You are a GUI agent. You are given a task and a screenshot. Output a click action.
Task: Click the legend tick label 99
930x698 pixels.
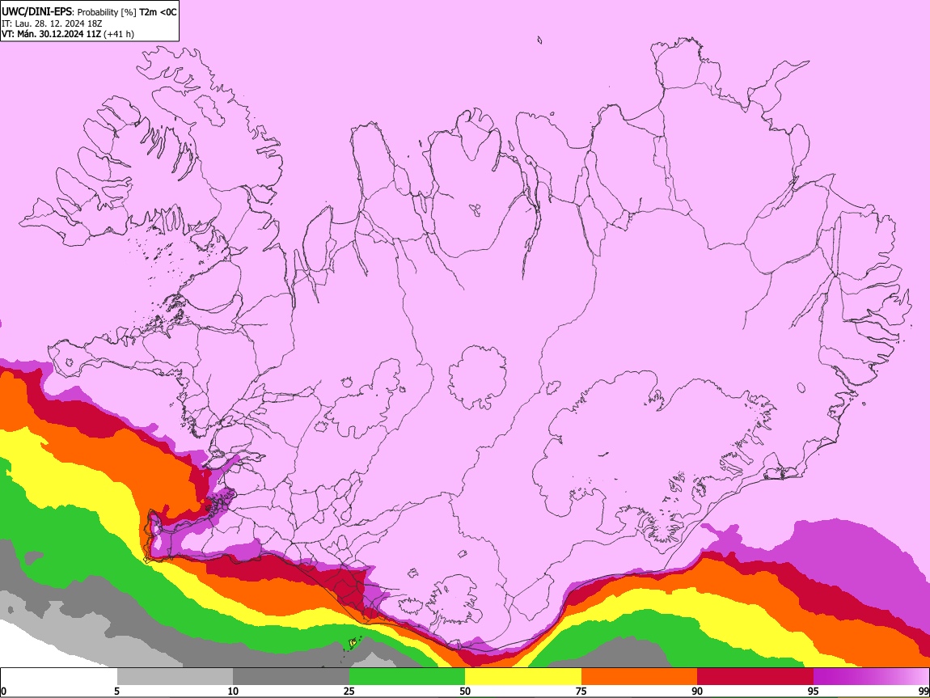click(923, 692)
